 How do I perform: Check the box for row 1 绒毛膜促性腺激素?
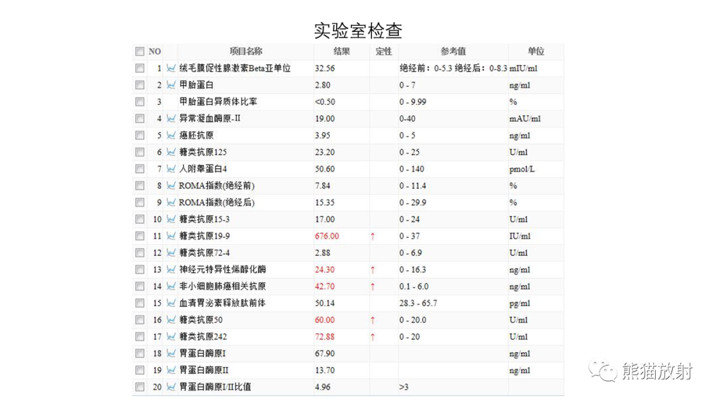140,68
